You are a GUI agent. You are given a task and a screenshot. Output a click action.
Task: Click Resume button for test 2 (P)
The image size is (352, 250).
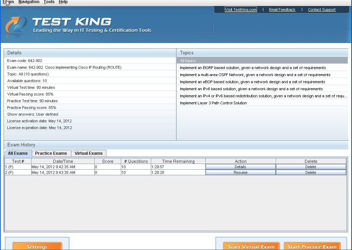(x=240, y=172)
